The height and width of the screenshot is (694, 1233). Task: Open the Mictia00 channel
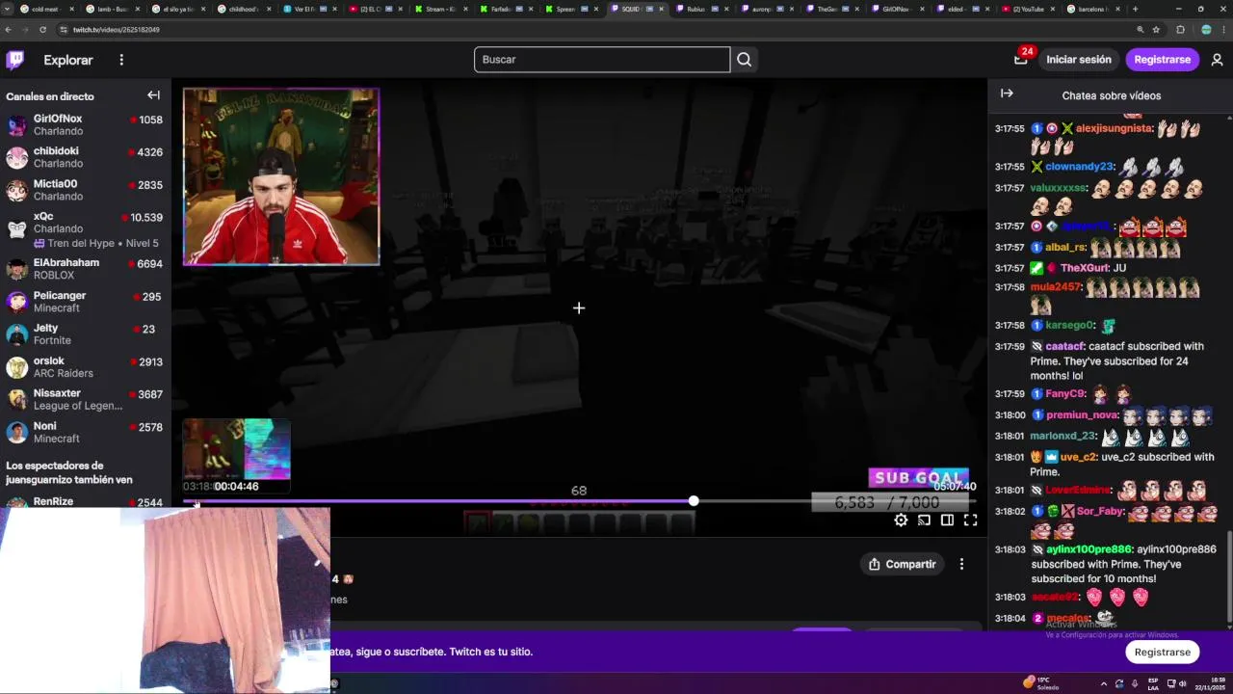(86, 190)
